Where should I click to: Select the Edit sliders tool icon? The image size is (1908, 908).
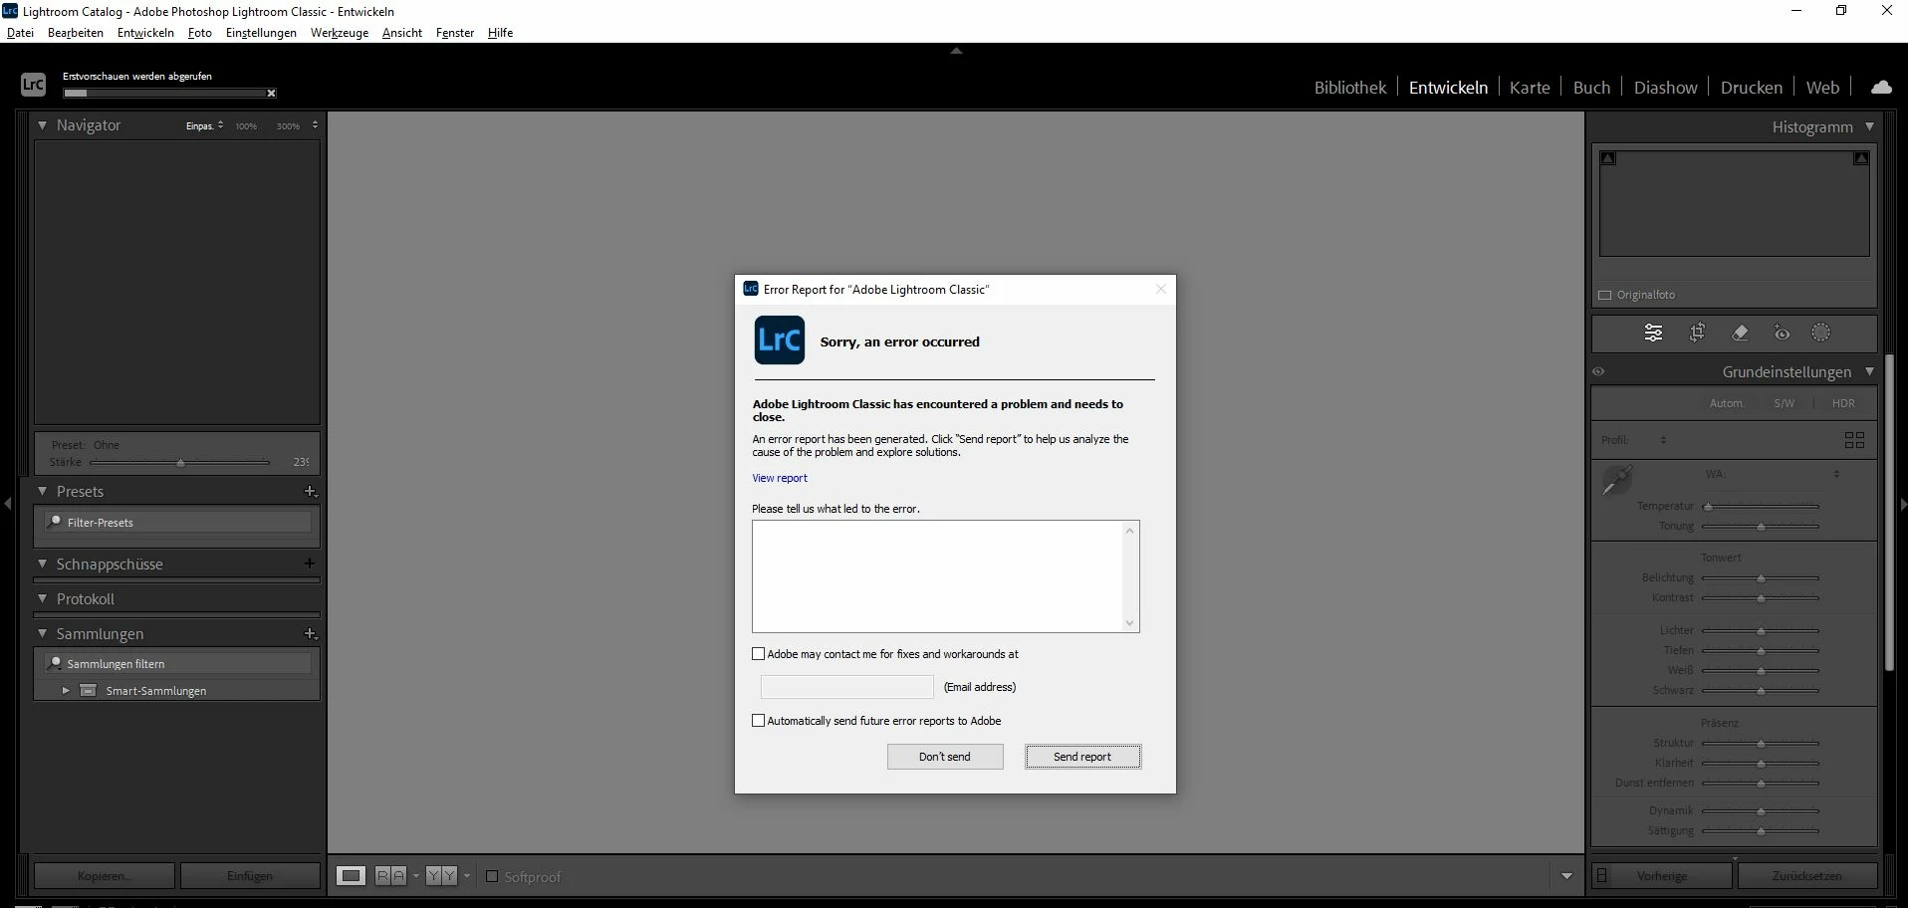[1653, 333]
